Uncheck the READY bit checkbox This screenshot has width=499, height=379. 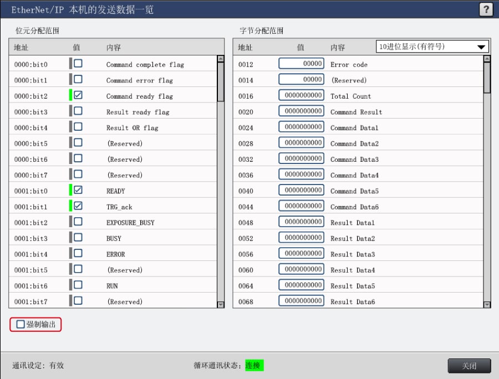tap(78, 190)
